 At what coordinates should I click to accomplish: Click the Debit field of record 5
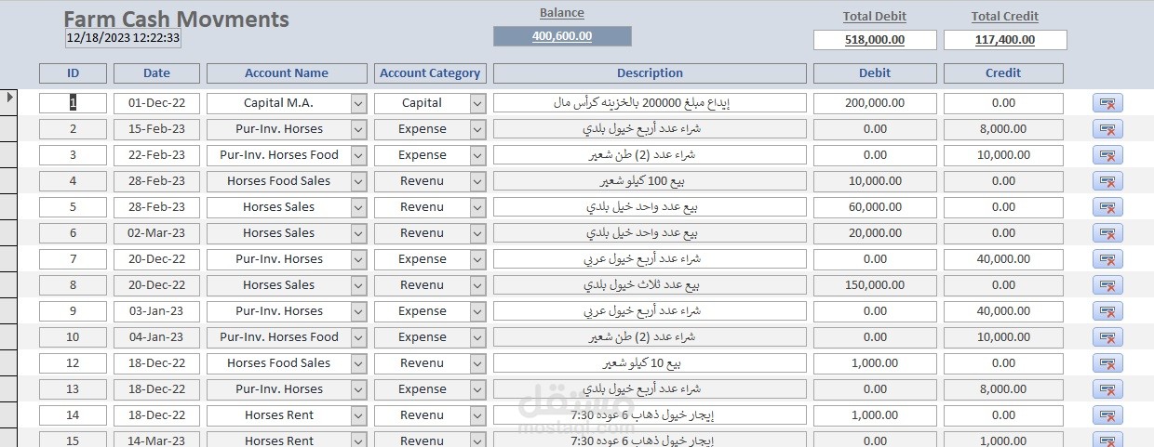tap(875, 207)
